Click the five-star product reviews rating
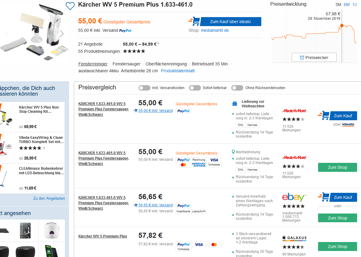361x257 pixels. coord(134,51)
